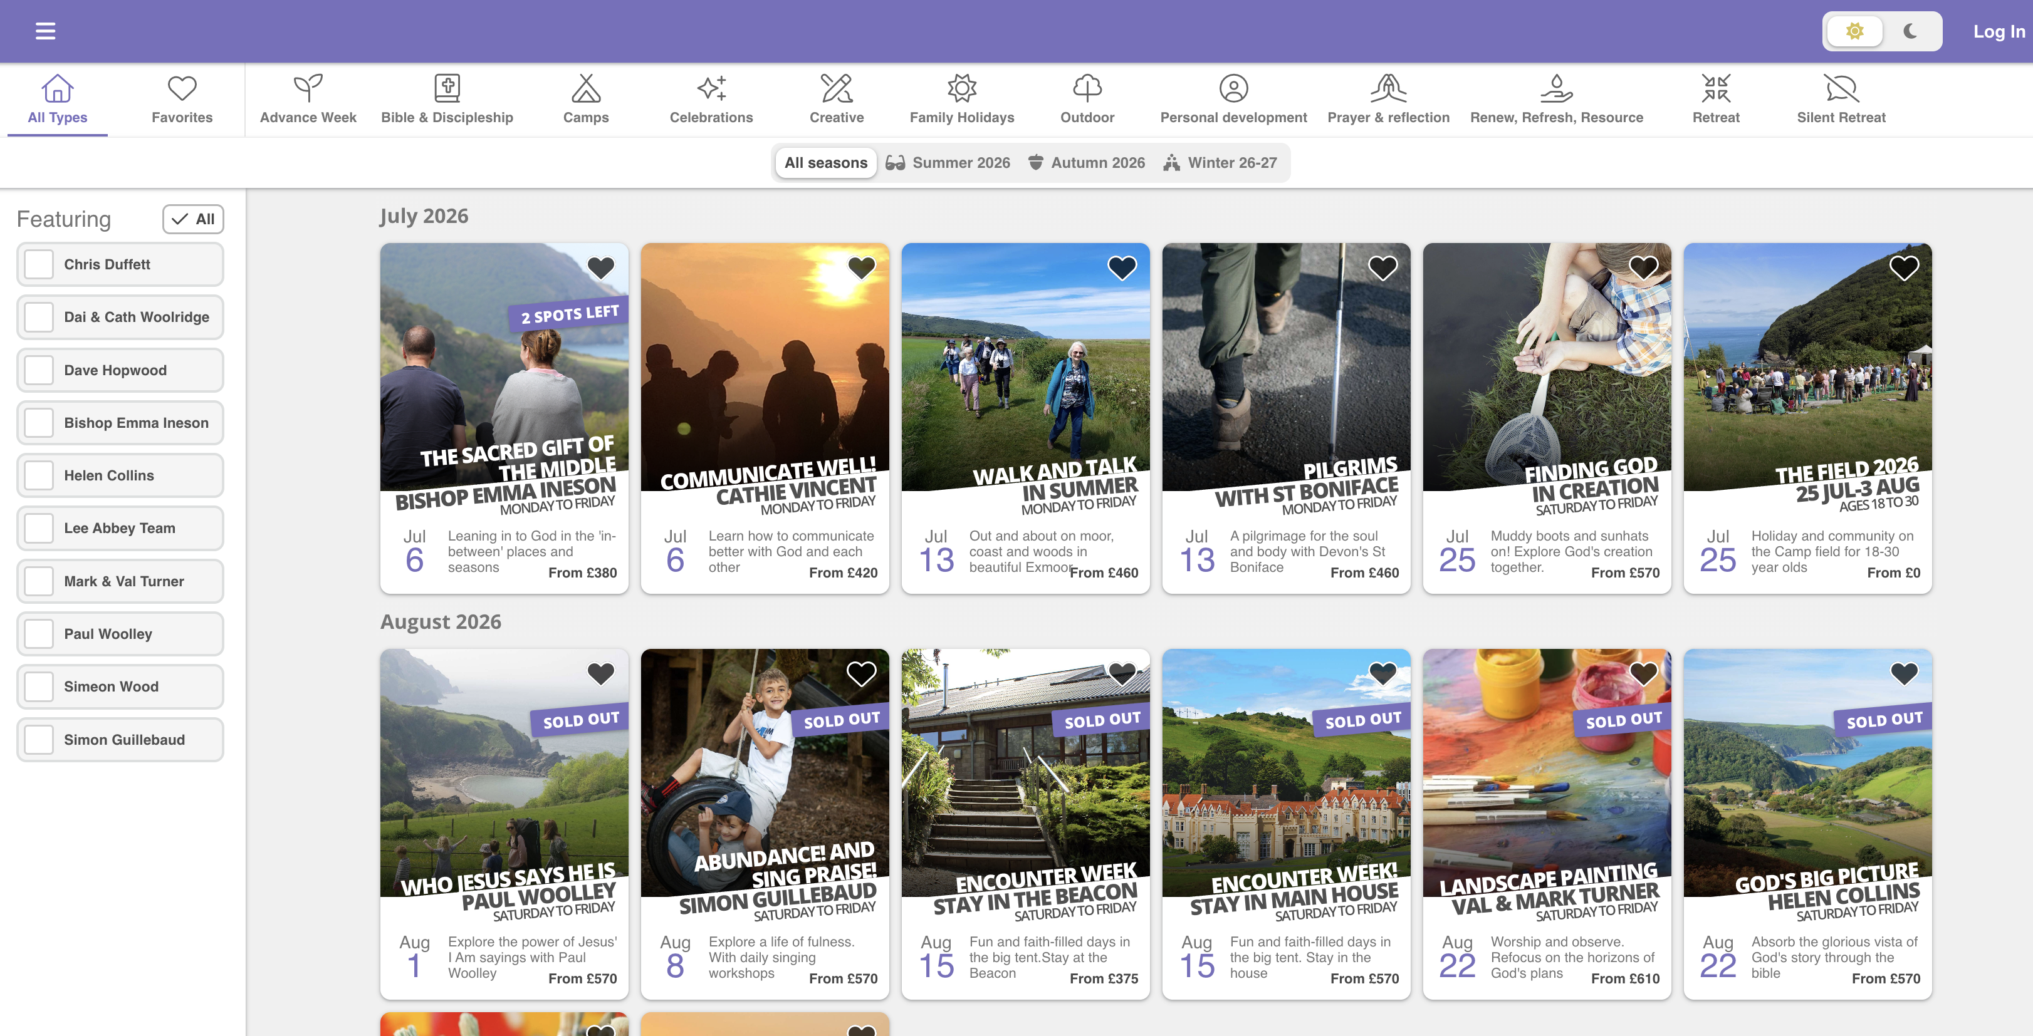Open the Finding God in Creation card
The width and height of the screenshot is (2033, 1036).
1547,418
